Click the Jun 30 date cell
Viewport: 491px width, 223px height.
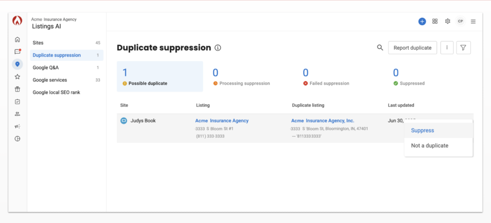pos(396,120)
